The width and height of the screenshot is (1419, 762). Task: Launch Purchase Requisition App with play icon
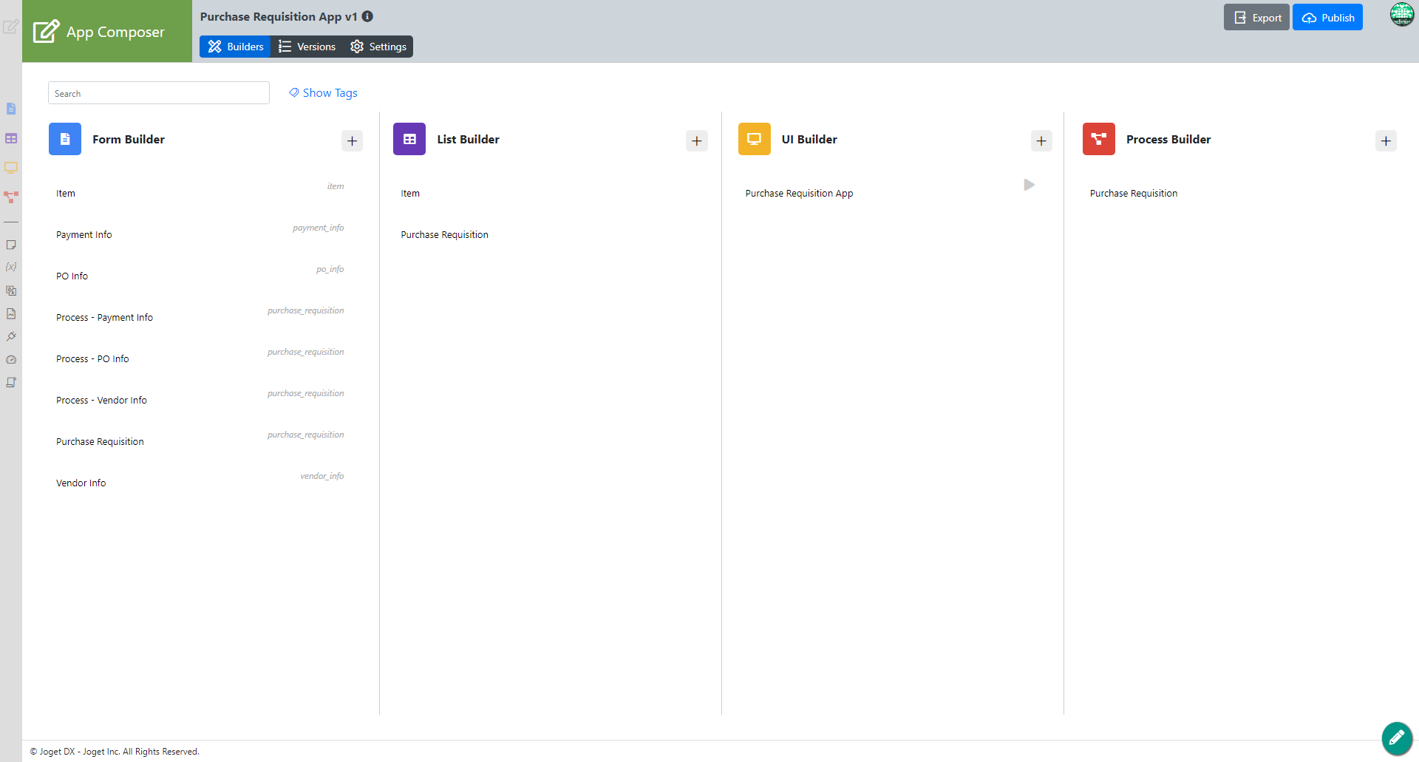tap(1029, 185)
